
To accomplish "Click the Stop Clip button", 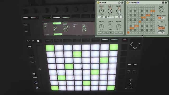I will [38, 41].
